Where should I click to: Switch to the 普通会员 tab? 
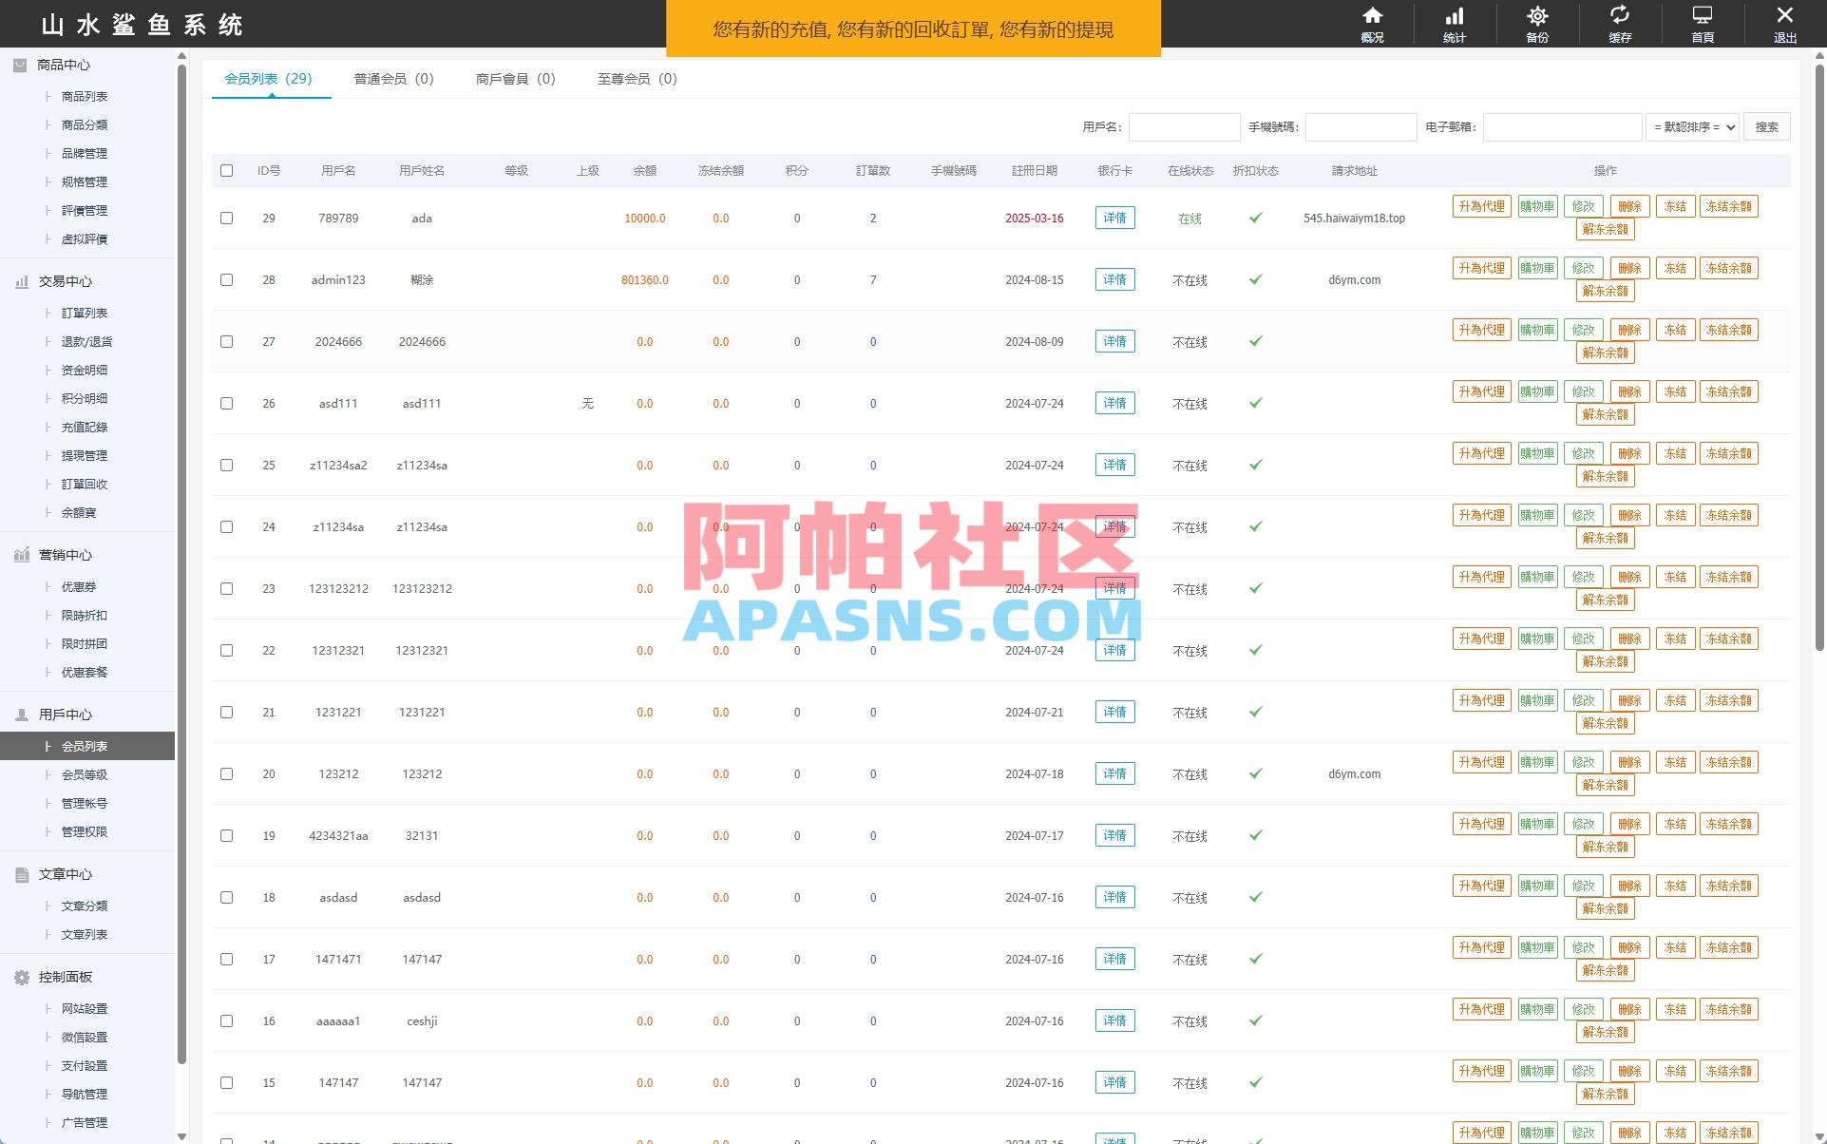point(392,79)
